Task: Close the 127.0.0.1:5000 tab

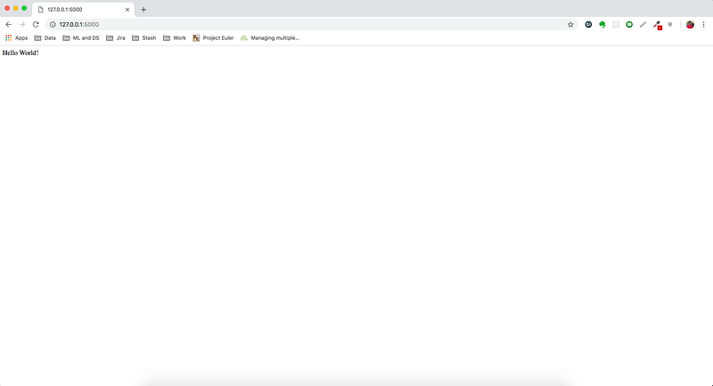Action: 127,10
